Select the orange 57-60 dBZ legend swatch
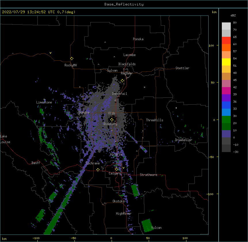248x242 pixels. pos(226,47)
